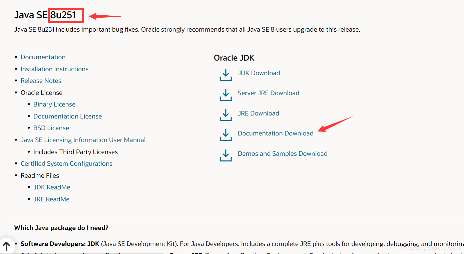Open the Server JRE Download link
This screenshot has width=464, height=254.
[x=269, y=93]
